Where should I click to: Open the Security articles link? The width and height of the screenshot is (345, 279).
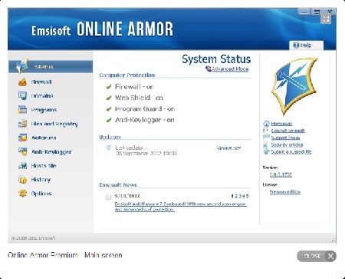tap(287, 144)
